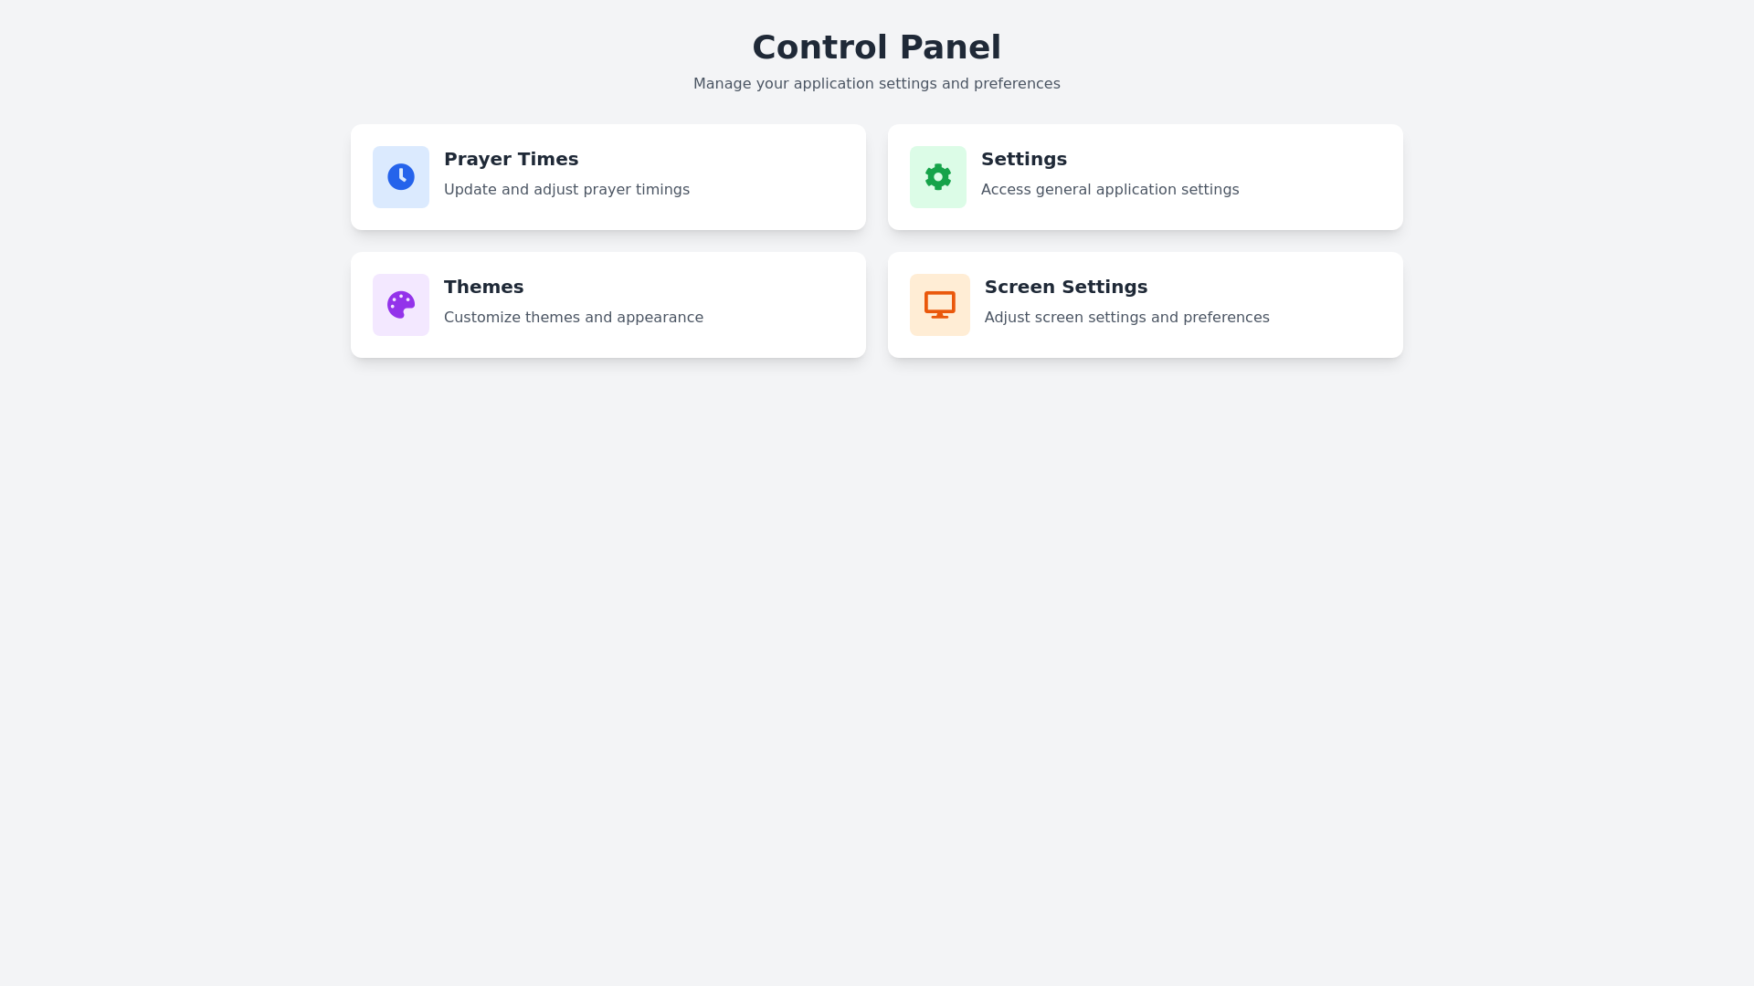1754x986 pixels.
Task: Click the Prayer Times heading
Action: click(x=511, y=159)
